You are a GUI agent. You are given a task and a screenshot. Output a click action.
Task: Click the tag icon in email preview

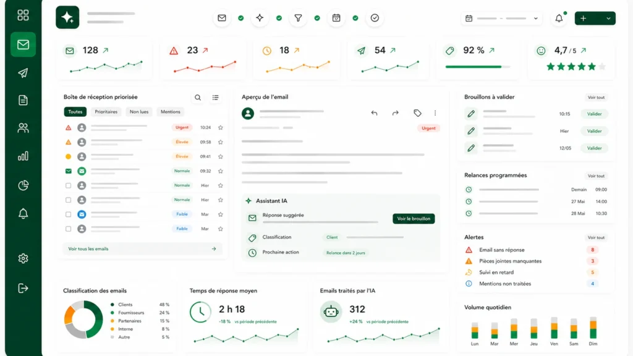tap(417, 113)
